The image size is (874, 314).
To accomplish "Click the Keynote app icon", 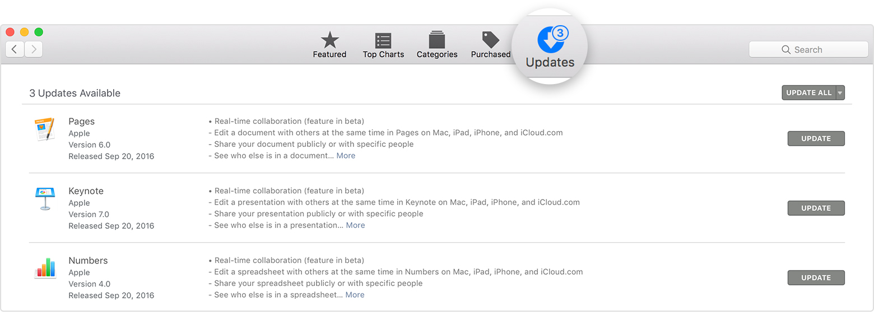I will pos(45,199).
